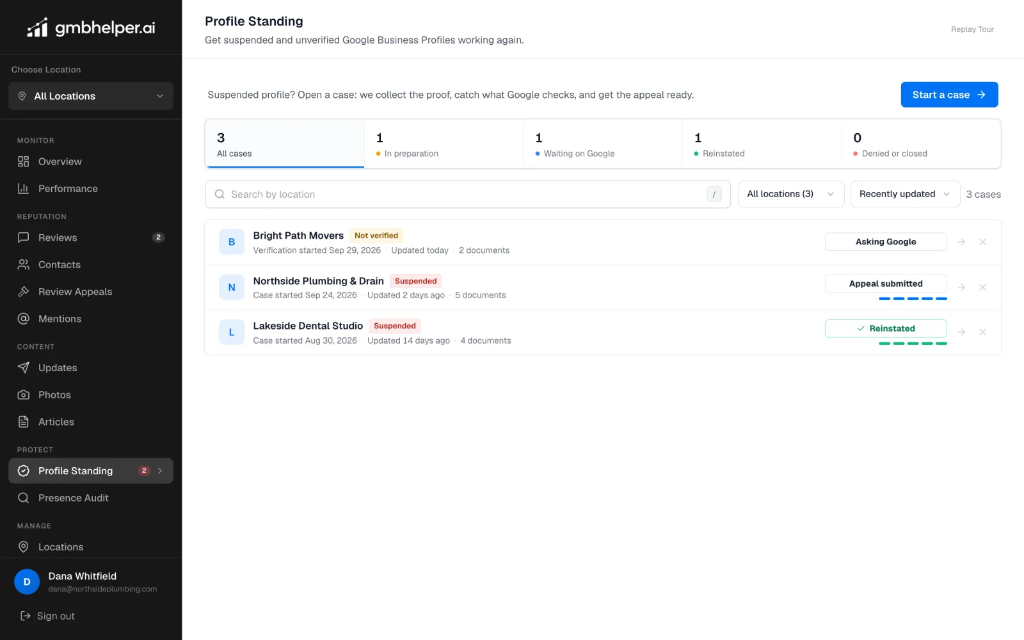Open the Recently updated sort dropdown
The height and width of the screenshot is (640, 1024).
(x=905, y=194)
